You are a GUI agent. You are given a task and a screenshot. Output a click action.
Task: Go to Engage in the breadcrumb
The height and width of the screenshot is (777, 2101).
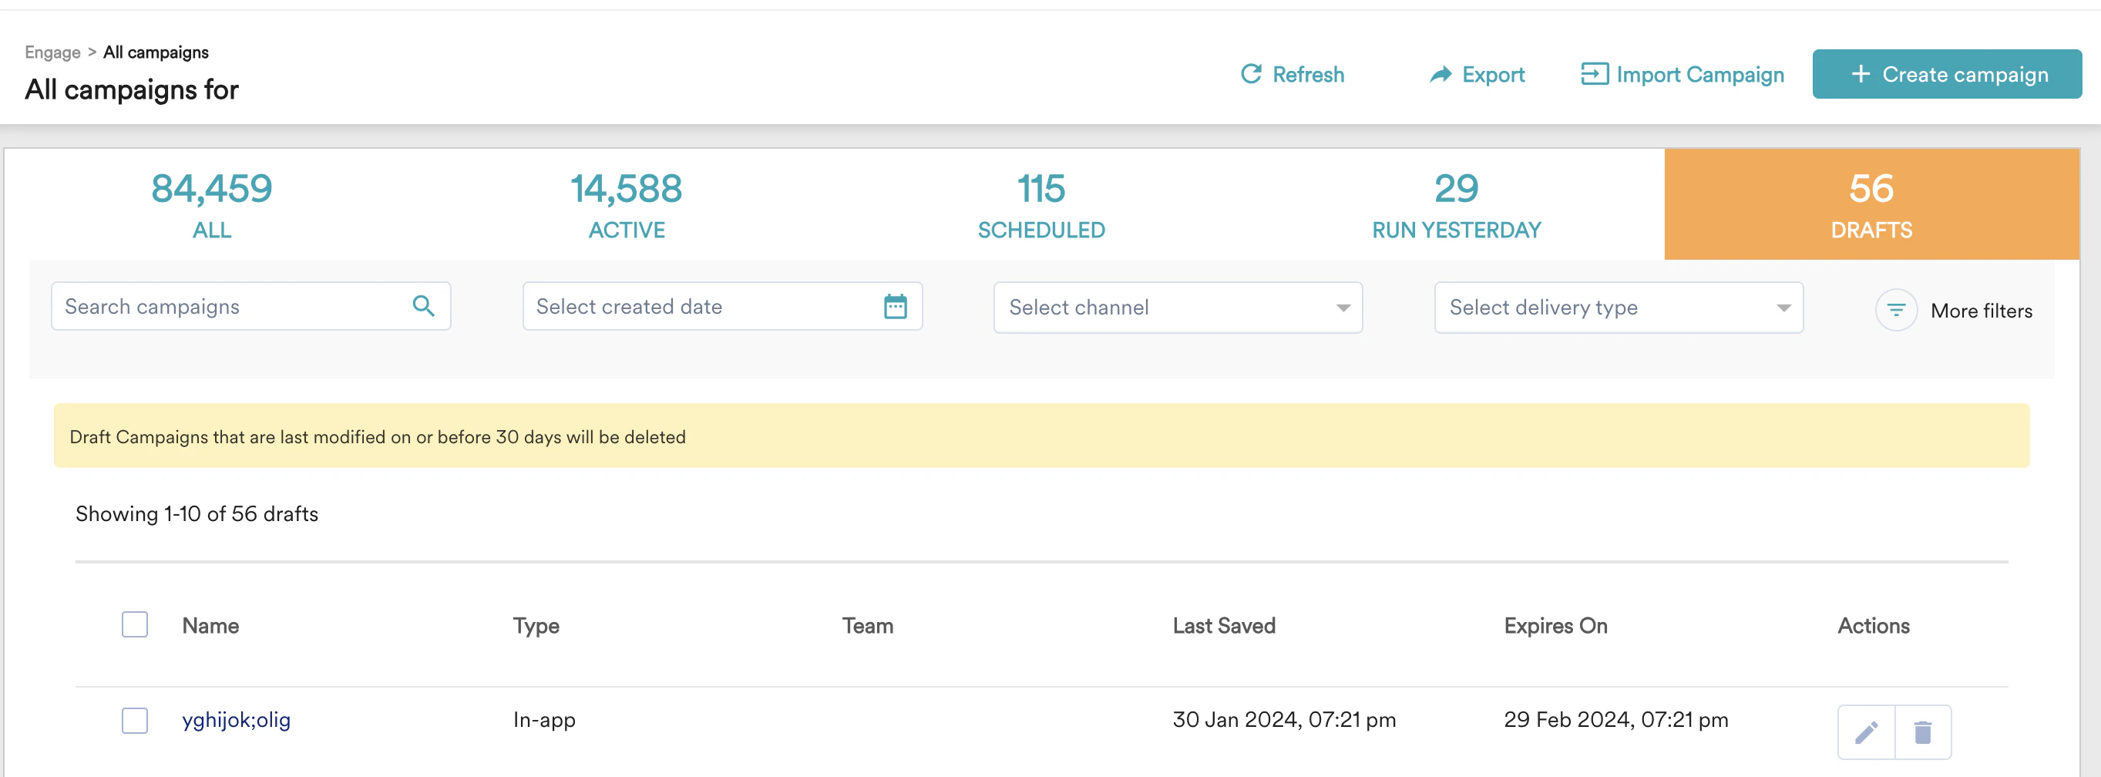52,52
